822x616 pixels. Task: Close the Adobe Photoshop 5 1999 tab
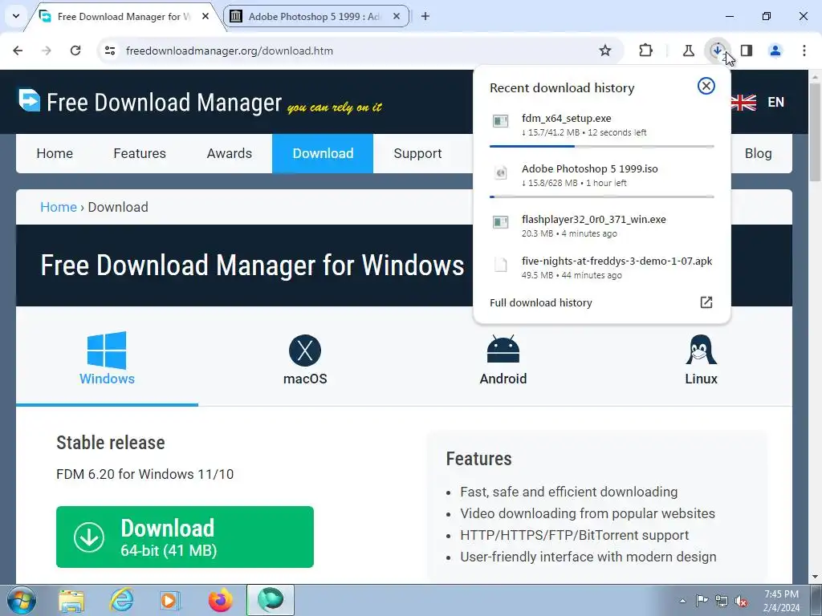pos(397,16)
